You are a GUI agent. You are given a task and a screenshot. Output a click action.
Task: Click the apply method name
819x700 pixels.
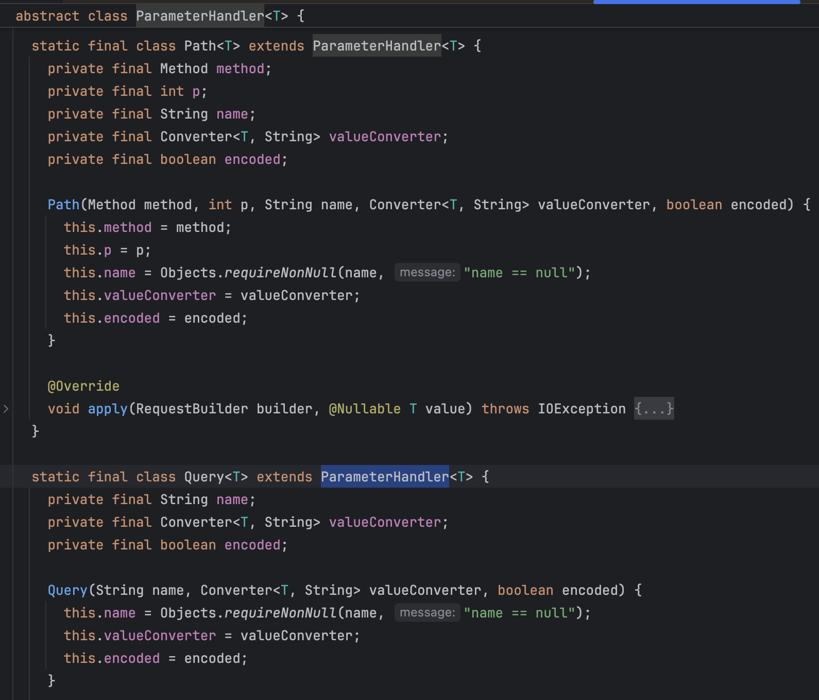coord(108,409)
